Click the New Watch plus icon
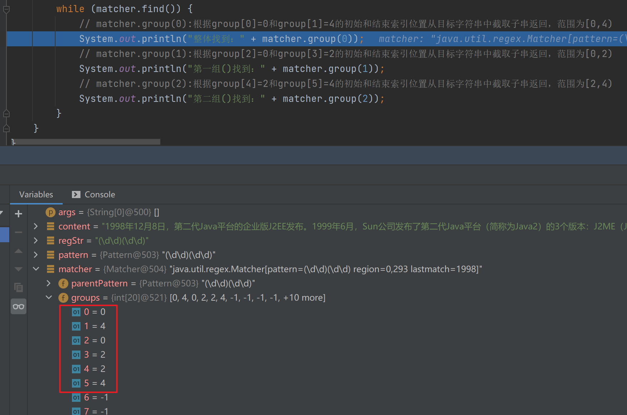This screenshot has height=415, width=627. 19,214
